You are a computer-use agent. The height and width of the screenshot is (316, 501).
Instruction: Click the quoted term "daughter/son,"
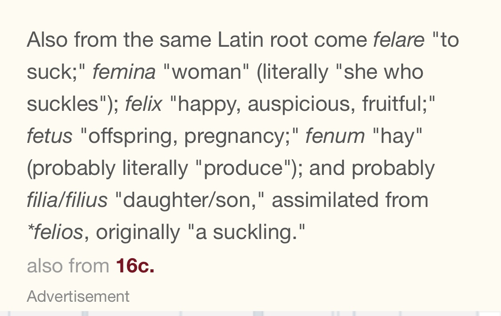tap(190, 200)
